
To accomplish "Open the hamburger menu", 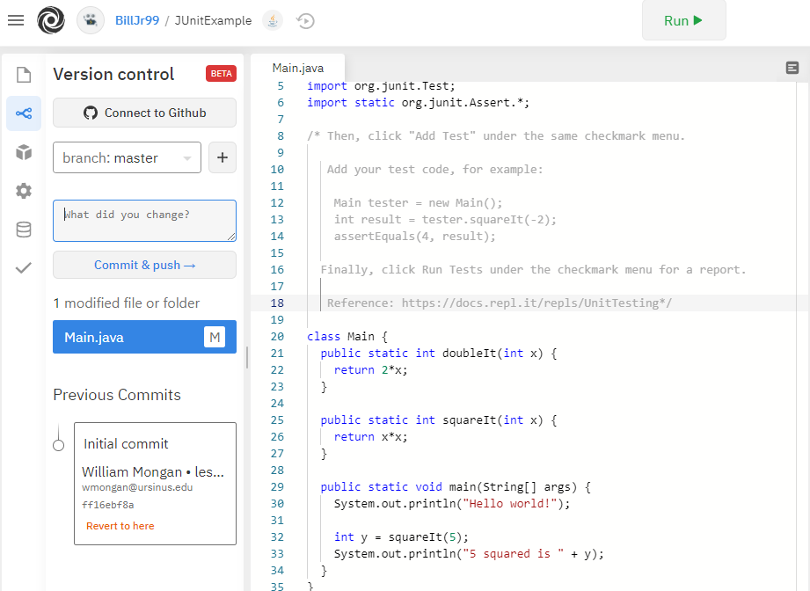I will [16, 20].
